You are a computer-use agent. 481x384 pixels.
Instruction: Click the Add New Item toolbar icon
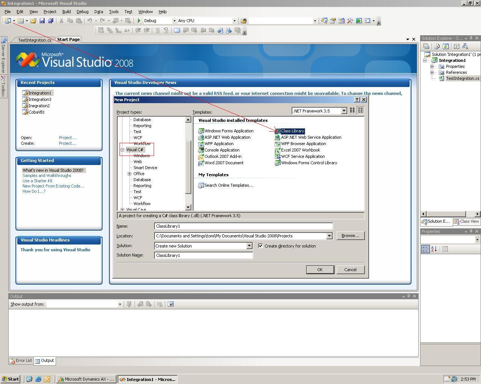pyautogui.click(x=21, y=21)
